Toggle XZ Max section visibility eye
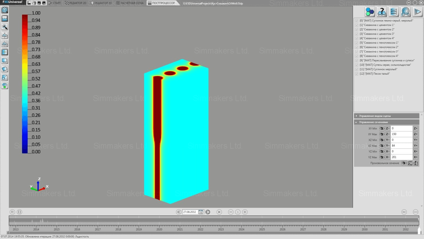 click(382, 146)
